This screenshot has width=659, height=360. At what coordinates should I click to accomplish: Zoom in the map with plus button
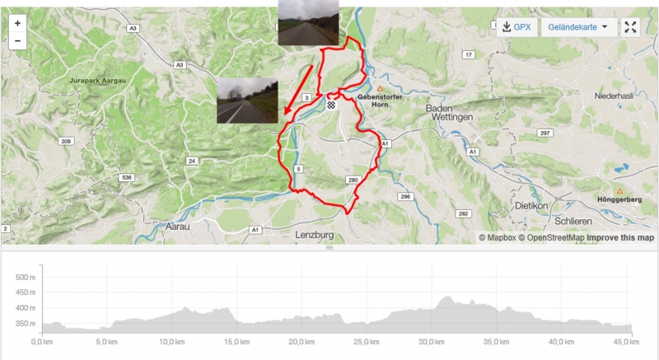coord(17,24)
